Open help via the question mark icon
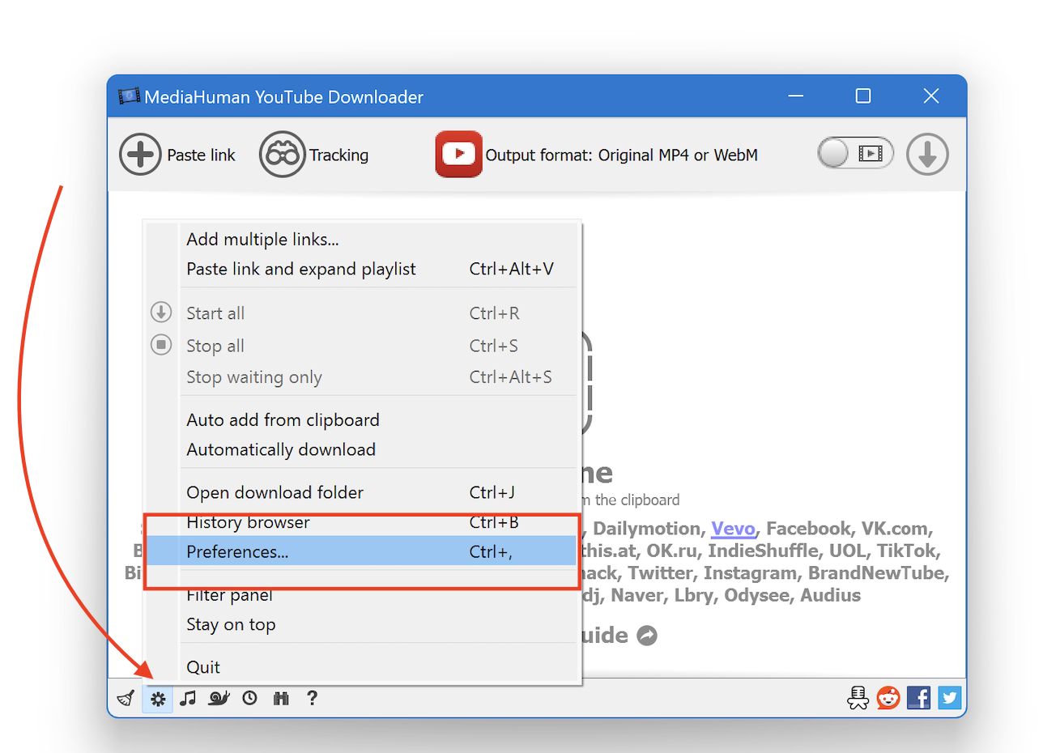This screenshot has height=753, width=1043. (312, 698)
